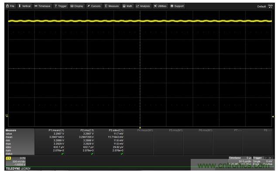Click the 3.2907355 V mean value in P2

(x=86, y=137)
